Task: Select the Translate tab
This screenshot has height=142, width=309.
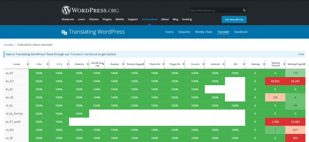Action: tap(223, 32)
